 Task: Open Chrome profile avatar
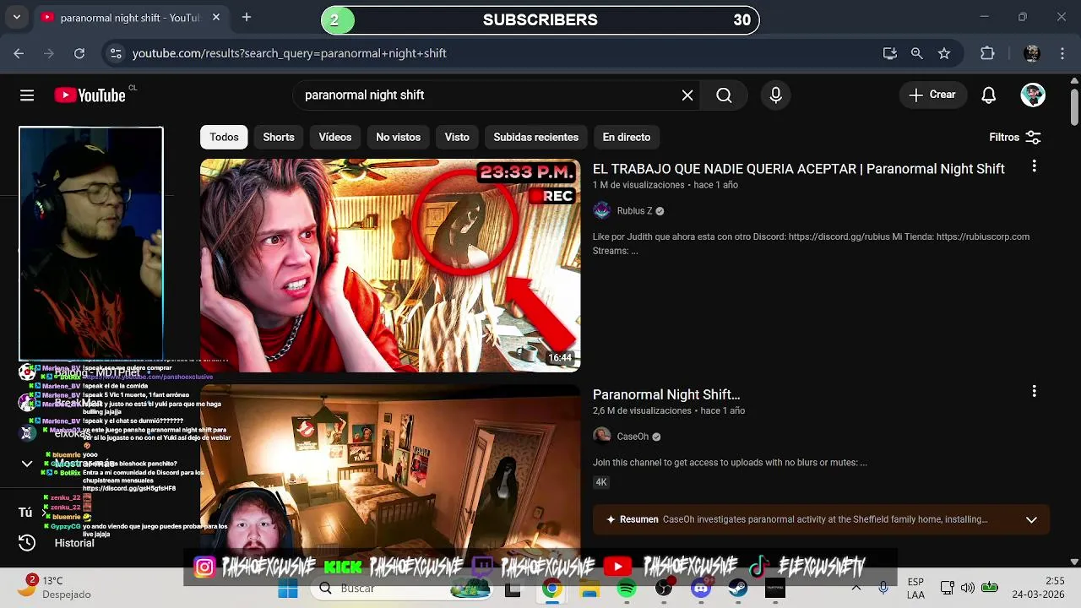coord(1031,53)
